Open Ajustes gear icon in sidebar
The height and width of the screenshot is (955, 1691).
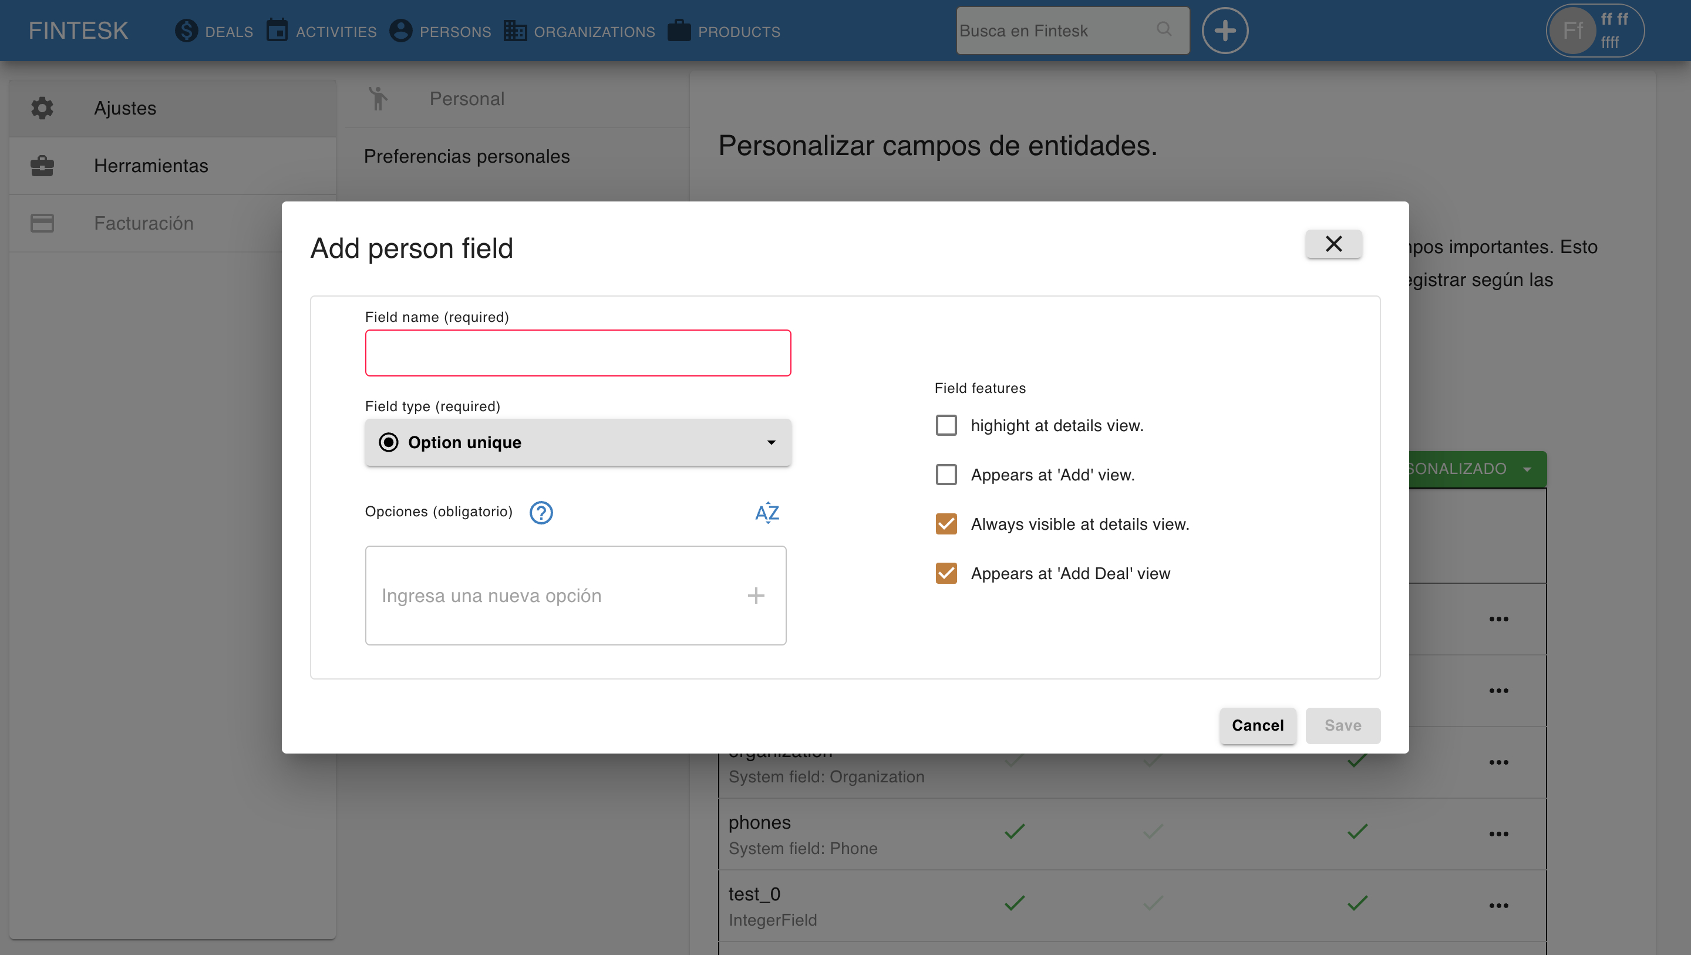[42, 107]
